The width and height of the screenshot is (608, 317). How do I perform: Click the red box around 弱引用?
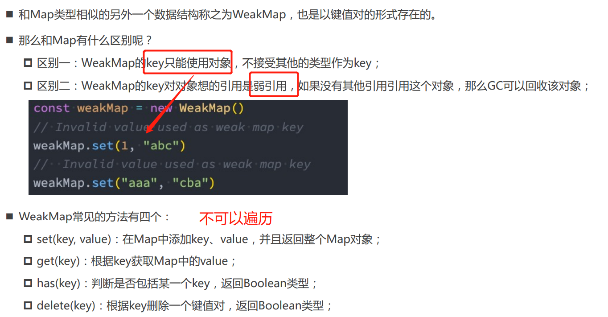(x=274, y=84)
